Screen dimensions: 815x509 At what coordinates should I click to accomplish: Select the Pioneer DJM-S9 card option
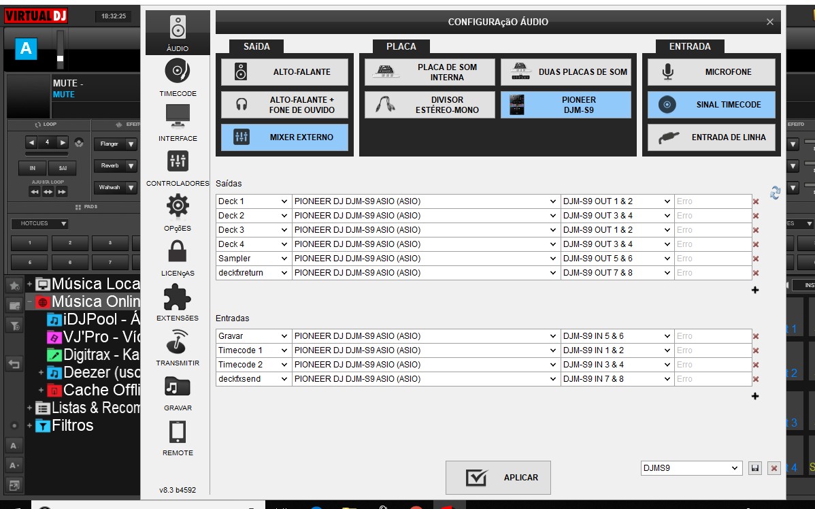coord(566,105)
